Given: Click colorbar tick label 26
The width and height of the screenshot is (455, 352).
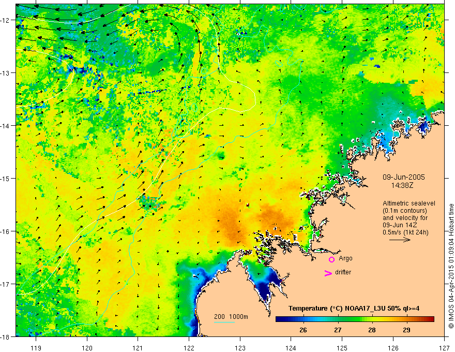Looking at the screenshot, I should coord(303,330).
